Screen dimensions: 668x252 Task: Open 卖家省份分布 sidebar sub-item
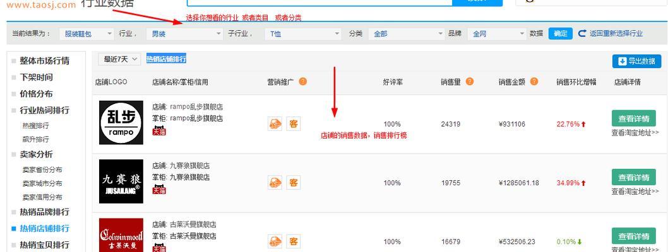coord(42,170)
